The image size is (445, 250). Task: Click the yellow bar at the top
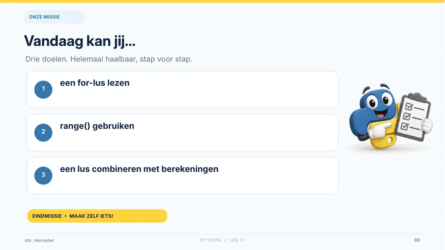pos(222,2)
